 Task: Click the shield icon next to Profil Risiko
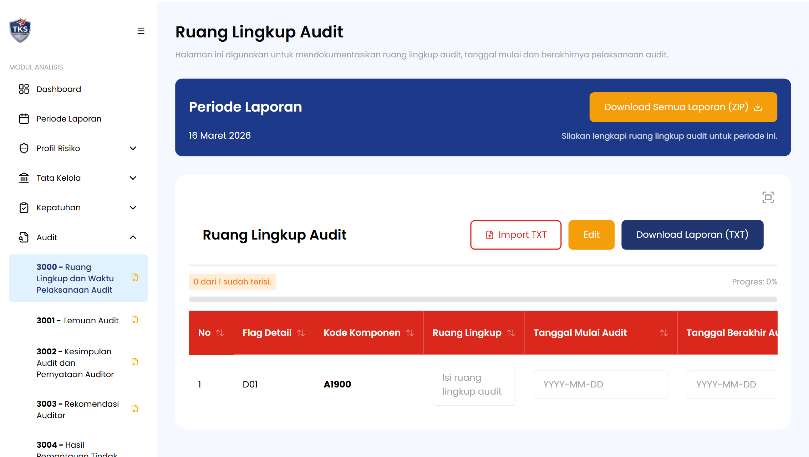pyautogui.click(x=24, y=148)
